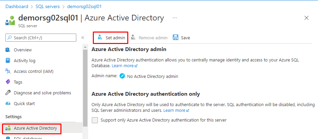The image size is (318, 139).
Task: Select Azure Active Directory in Settings menu
Action: (x=35, y=128)
